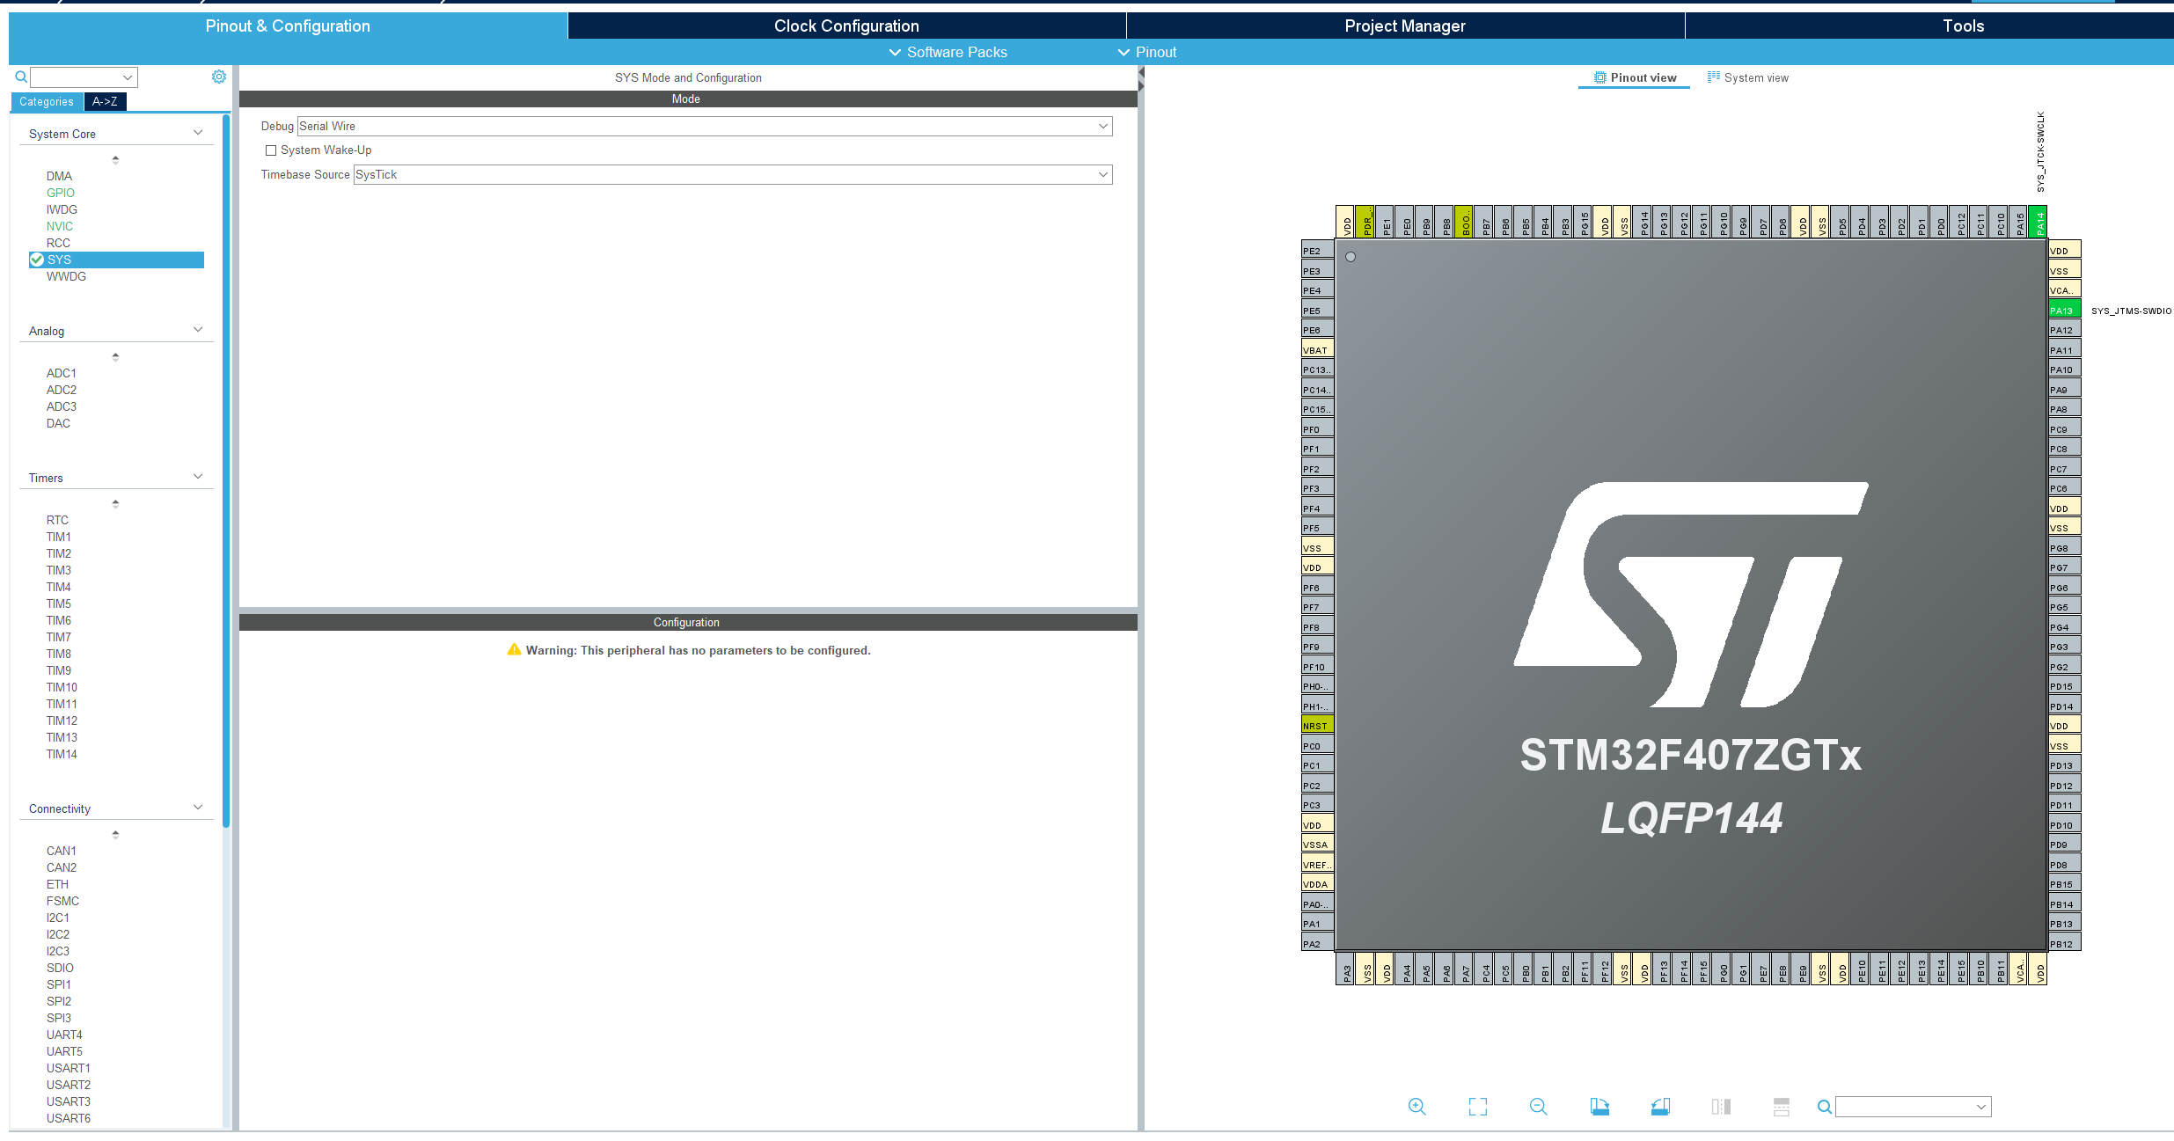This screenshot has height=1141, width=2174.
Task: Click the pin search box below chip
Action: [1905, 1107]
